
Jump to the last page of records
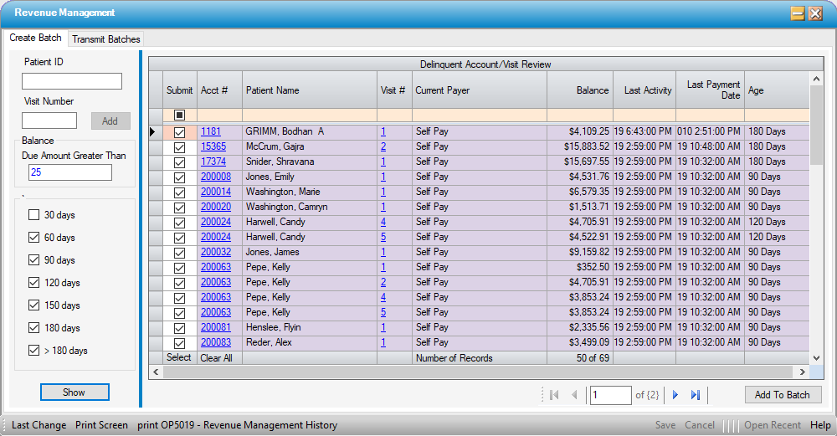coord(696,395)
